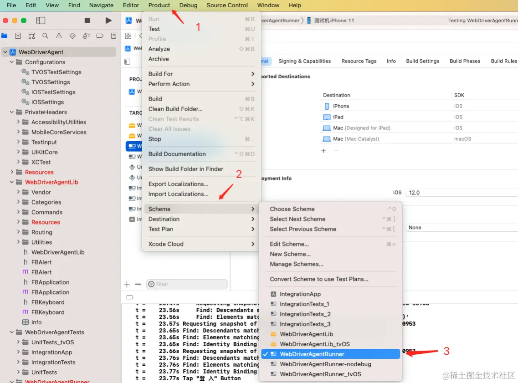
Task: Collapse the WebDriverAgent project root
Action: [5, 52]
